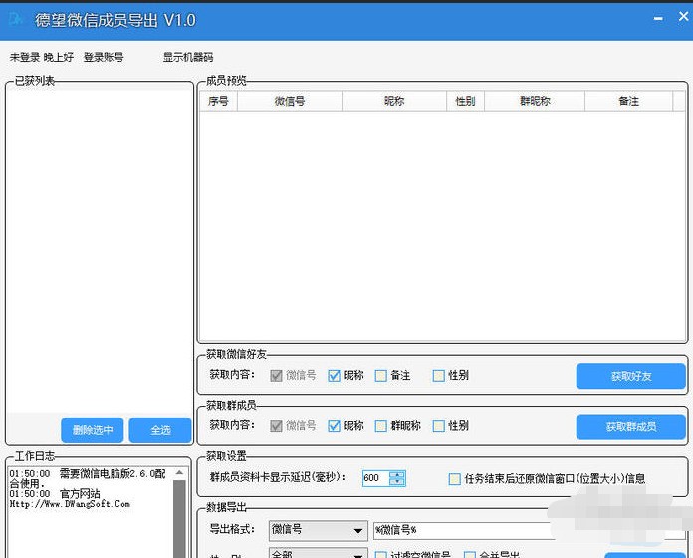Image resolution: width=693 pixels, height=558 pixels.
Task: Increase the delay value with the spinner up arrow
Action: (x=397, y=475)
